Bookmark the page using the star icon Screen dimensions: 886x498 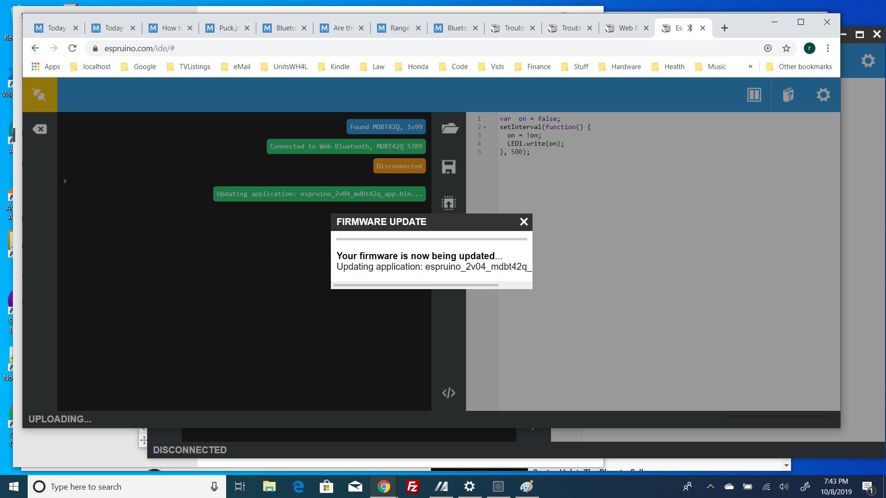pos(786,48)
